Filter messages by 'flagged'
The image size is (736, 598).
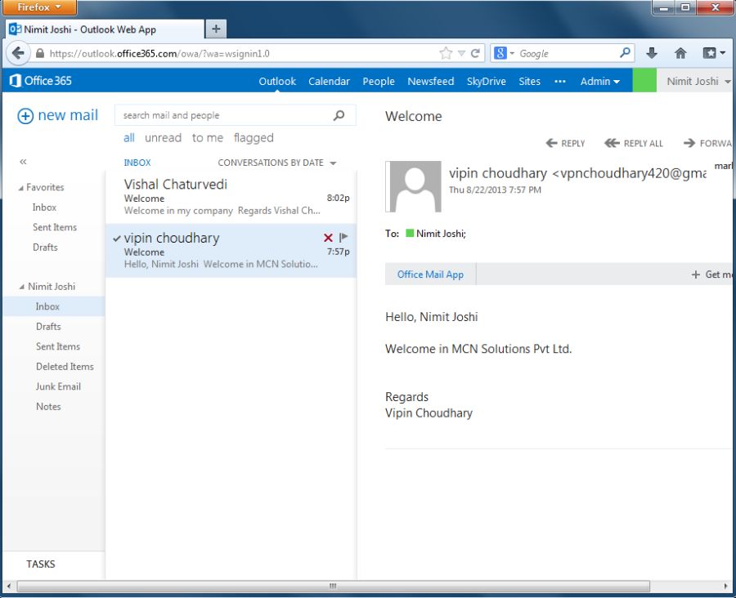(x=254, y=138)
